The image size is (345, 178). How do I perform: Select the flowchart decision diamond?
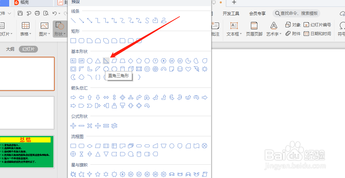point(90,146)
